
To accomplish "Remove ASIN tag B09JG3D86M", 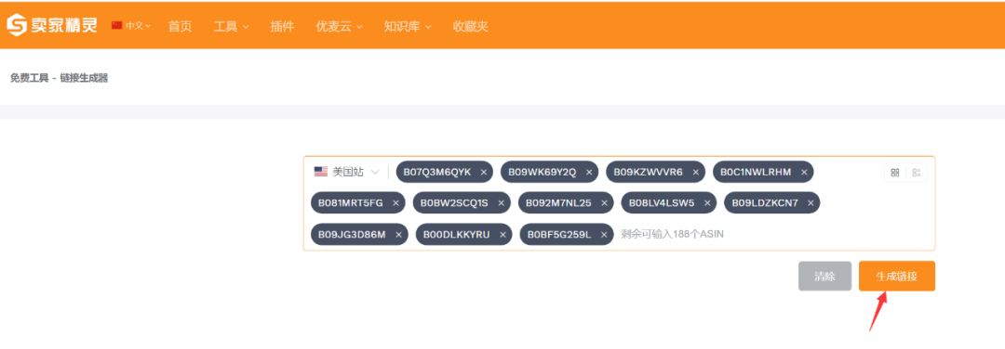I will point(398,235).
